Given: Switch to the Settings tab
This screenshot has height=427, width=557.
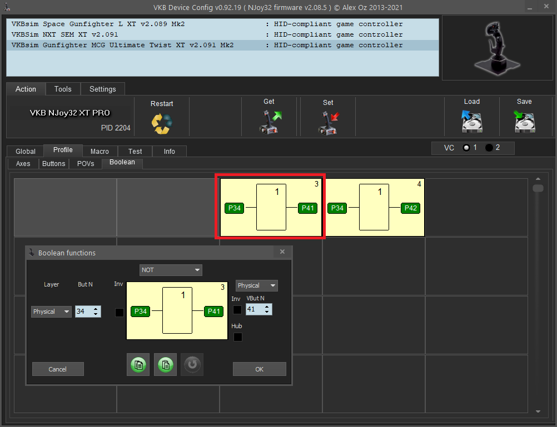Looking at the screenshot, I should click(x=103, y=89).
